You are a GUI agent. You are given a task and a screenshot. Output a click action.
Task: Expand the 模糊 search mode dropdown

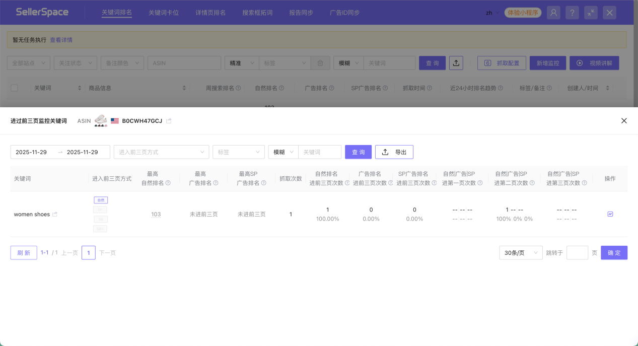[282, 152]
